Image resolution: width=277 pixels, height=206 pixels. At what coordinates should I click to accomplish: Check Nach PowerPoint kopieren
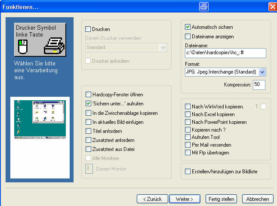[188, 122]
